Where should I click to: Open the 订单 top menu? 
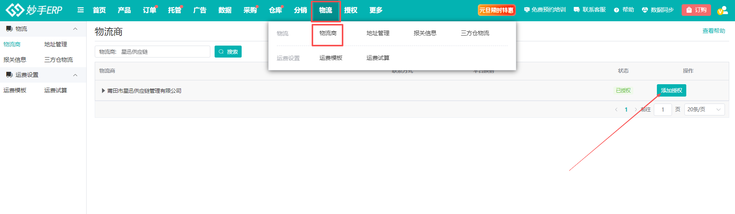coord(150,10)
